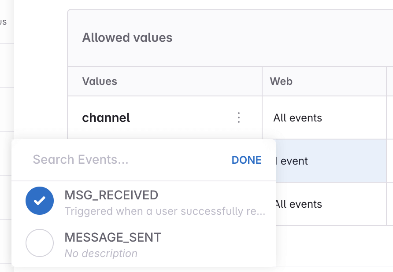
Task: Click the Allowed values panel title
Action: click(x=127, y=37)
